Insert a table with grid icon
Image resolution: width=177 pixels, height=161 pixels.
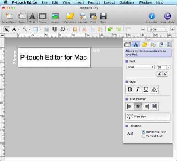(x=47, y=29)
